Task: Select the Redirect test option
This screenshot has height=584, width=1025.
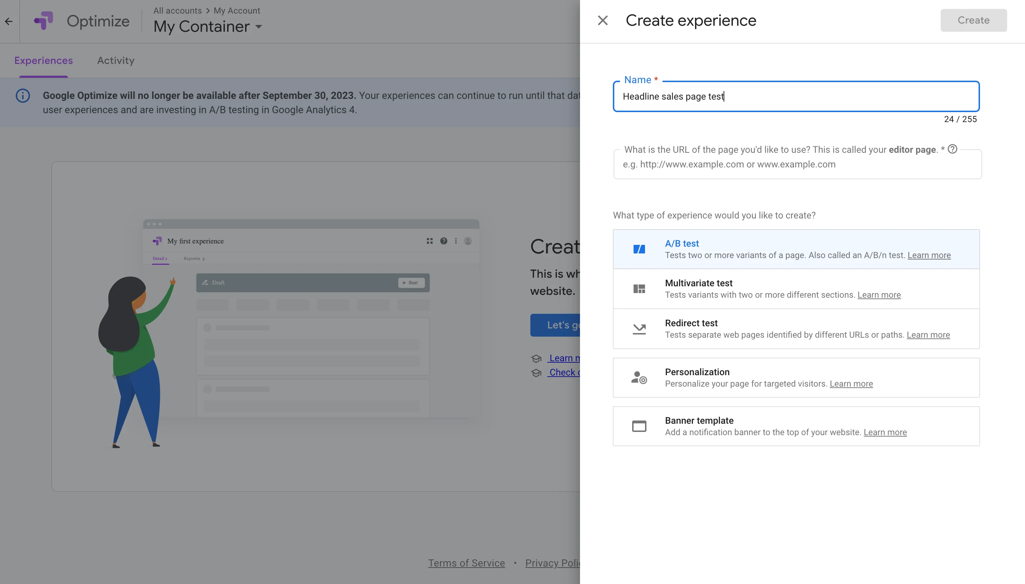Action: click(796, 329)
